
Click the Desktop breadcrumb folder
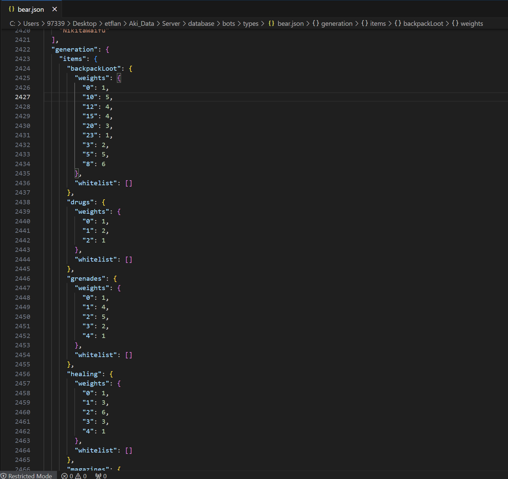(84, 23)
